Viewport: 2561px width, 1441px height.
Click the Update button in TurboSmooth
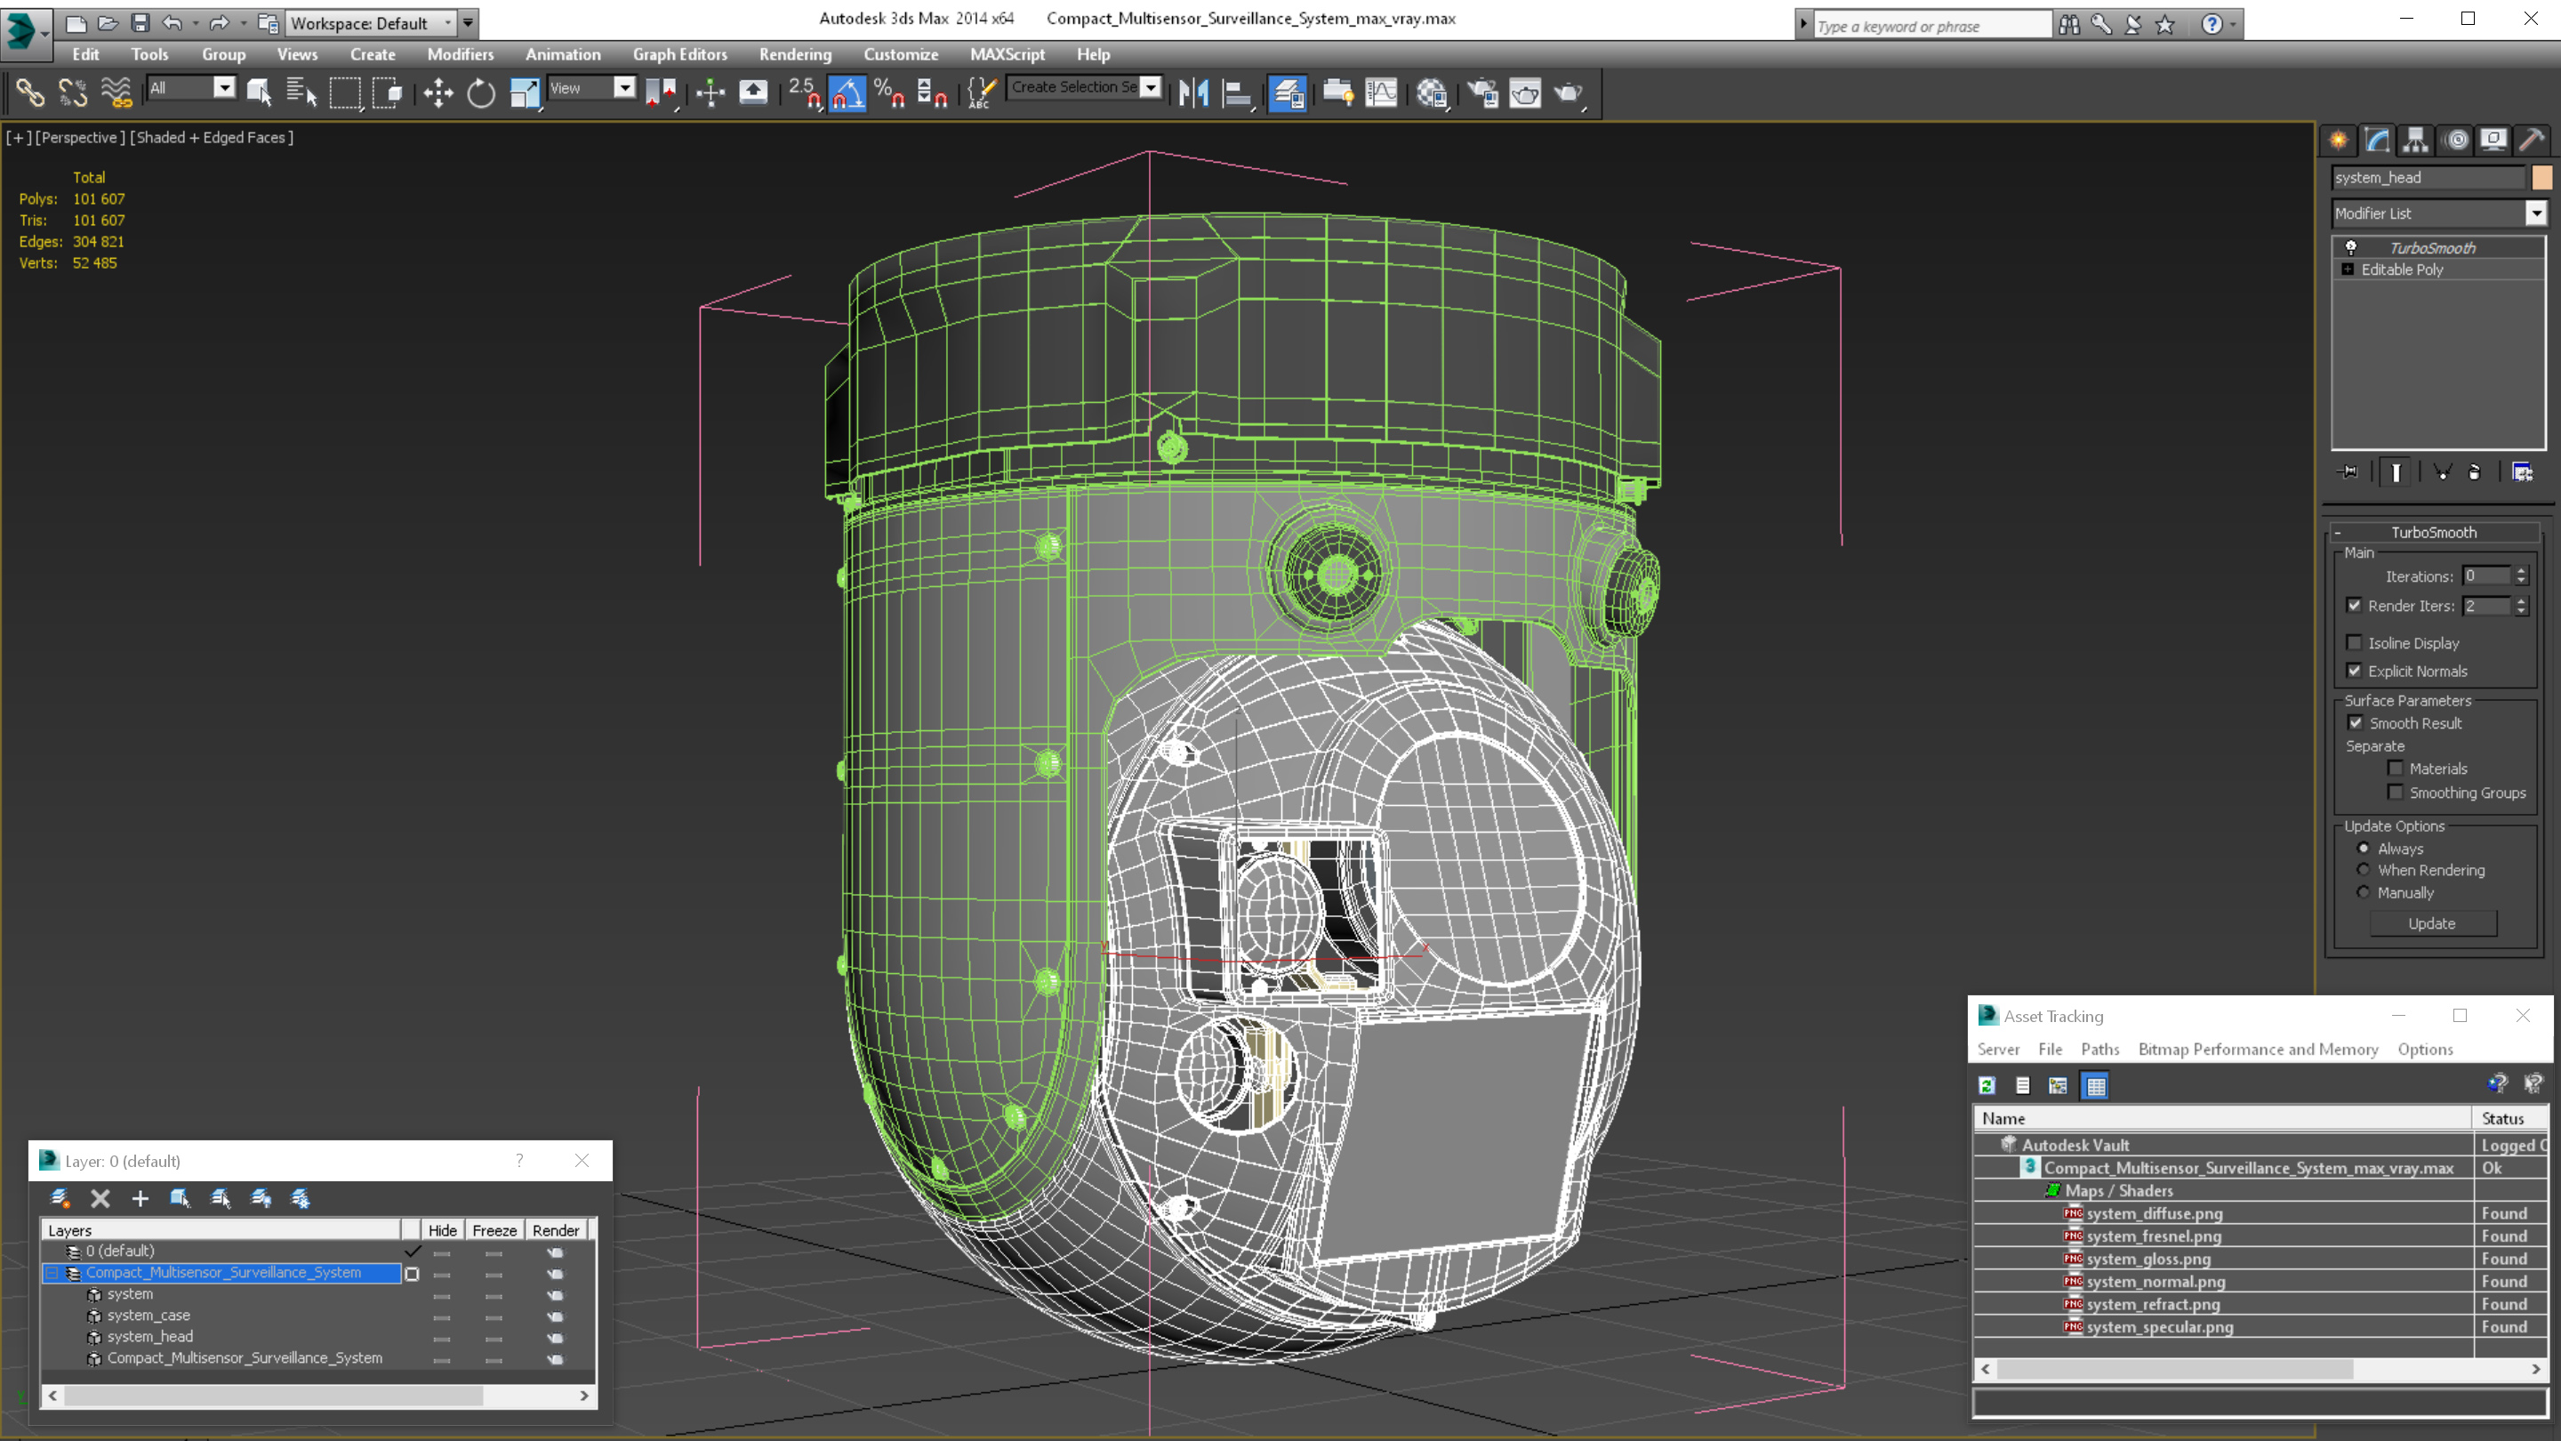tap(2433, 923)
